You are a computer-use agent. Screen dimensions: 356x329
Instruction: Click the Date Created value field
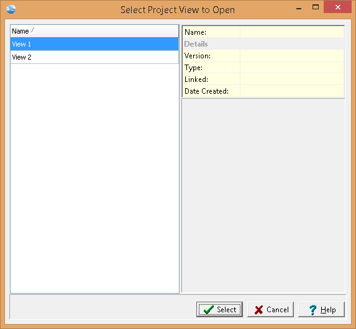pos(292,91)
